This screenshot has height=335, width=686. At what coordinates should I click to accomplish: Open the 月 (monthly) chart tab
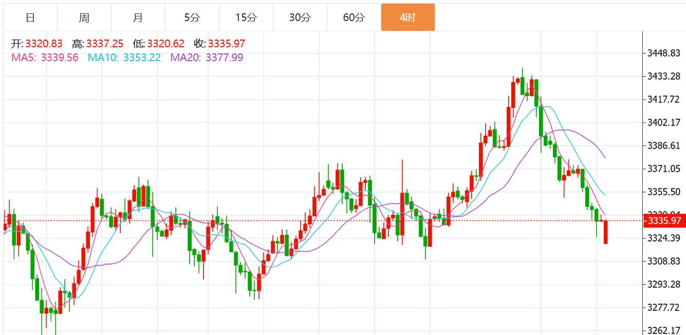pyautogui.click(x=138, y=17)
